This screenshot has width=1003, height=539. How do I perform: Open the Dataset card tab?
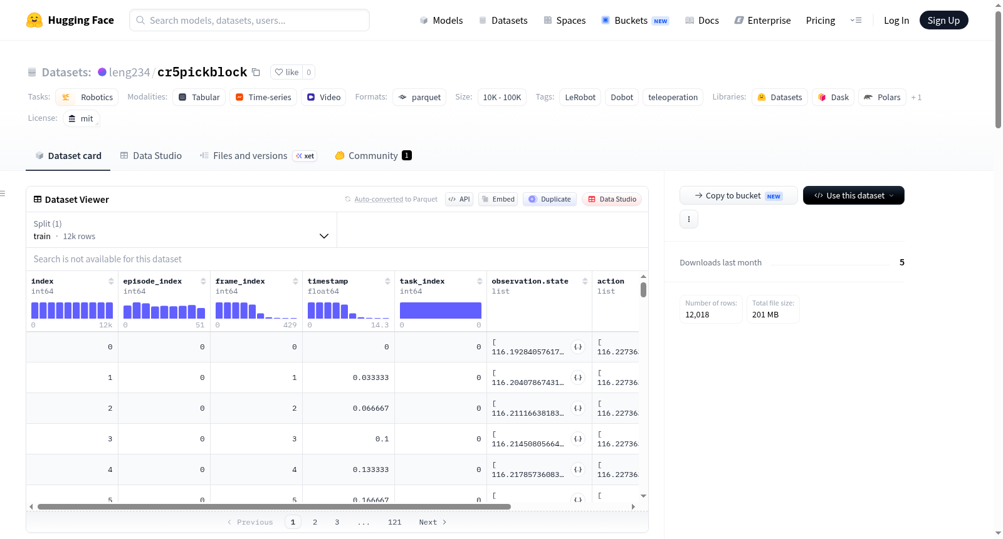coord(68,156)
